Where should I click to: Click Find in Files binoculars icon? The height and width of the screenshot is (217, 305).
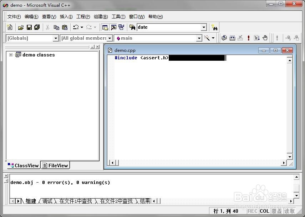(x=132, y=27)
